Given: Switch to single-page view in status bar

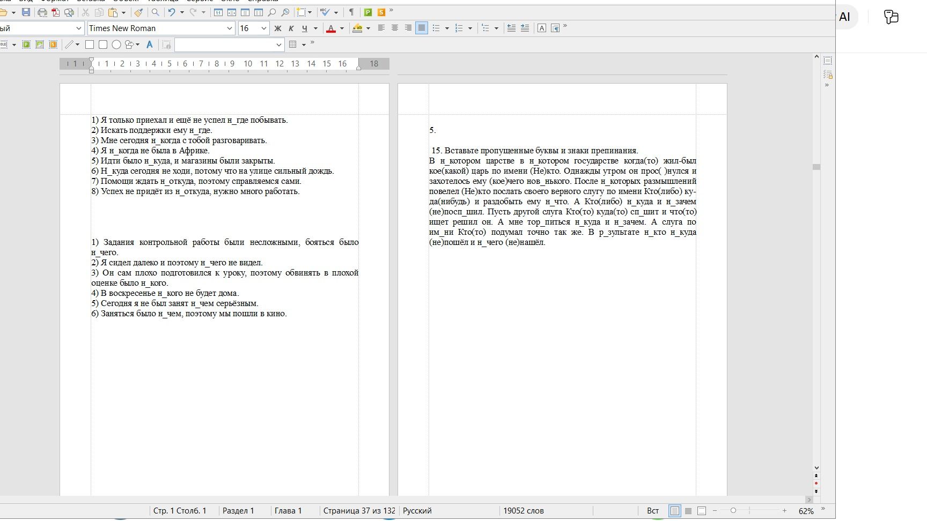Looking at the screenshot, I should [x=675, y=511].
